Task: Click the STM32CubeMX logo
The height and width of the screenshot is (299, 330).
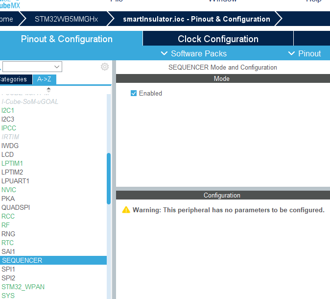Action: (10, 4)
